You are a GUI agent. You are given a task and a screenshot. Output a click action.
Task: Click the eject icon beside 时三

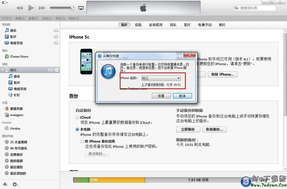tap(57, 70)
